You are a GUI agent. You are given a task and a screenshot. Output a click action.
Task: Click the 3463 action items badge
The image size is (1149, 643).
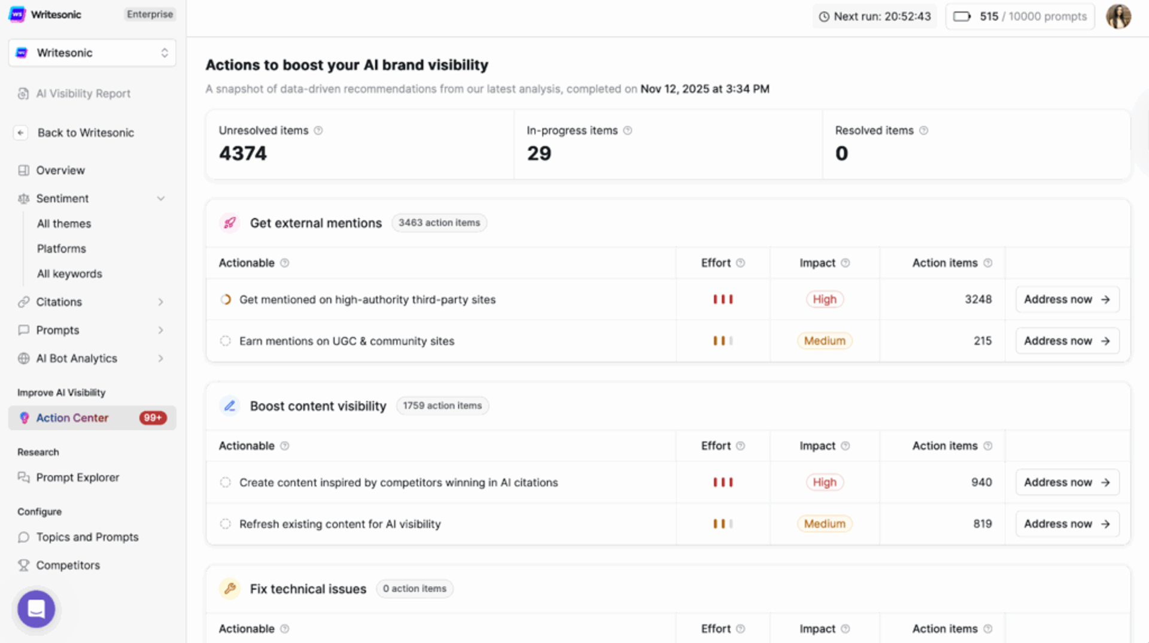(x=439, y=223)
